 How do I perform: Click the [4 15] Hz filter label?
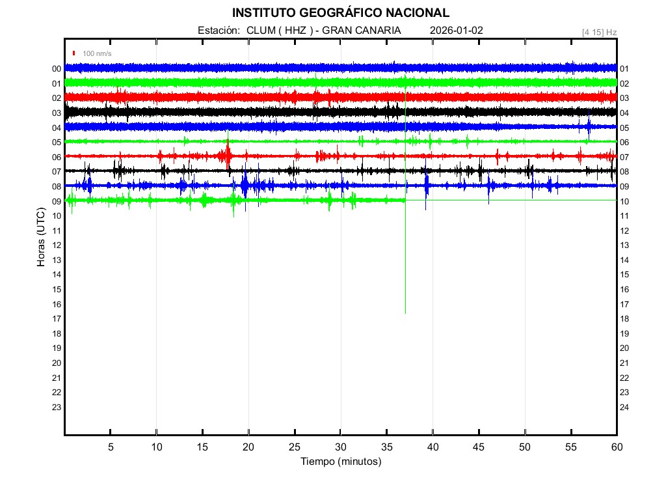pos(599,32)
